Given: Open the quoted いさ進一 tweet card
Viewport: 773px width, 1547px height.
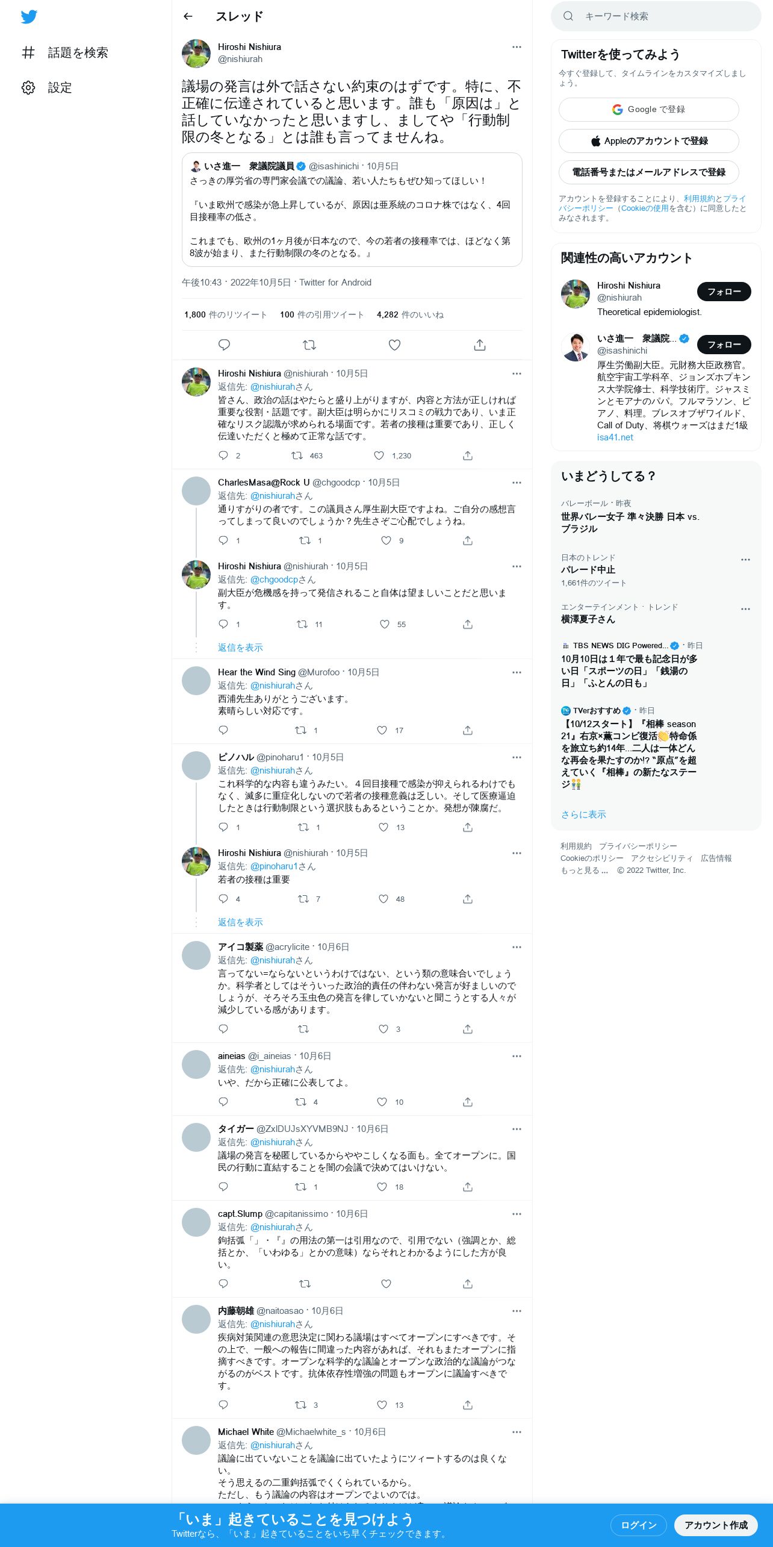Looking at the screenshot, I should click(352, 210).
